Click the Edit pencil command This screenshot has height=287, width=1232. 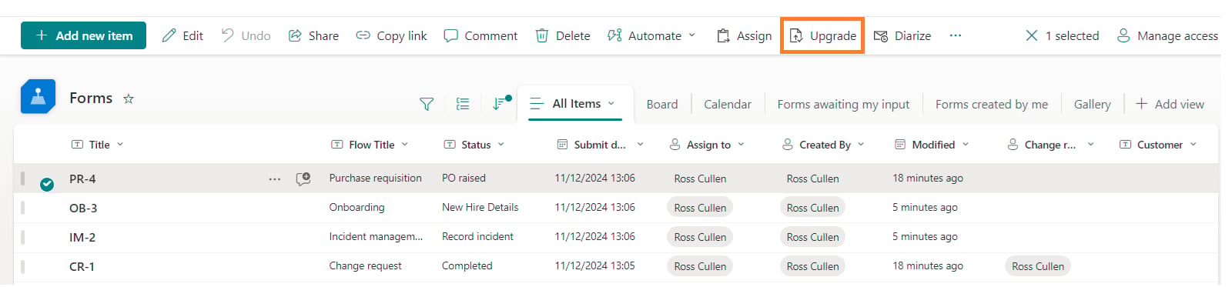182,35
